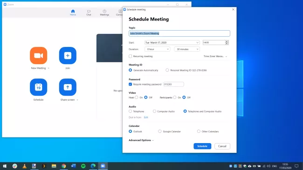Viewport: 303px width, 170px height.
Task: Click the start time field 14:00
Action: [x=214, y=43]
